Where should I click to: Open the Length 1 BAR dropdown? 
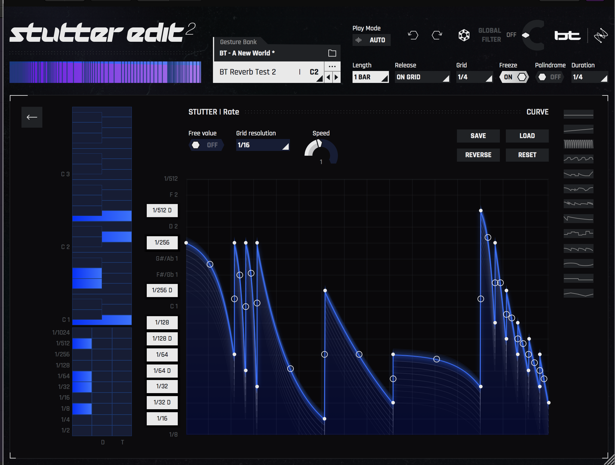click(370, 77)
